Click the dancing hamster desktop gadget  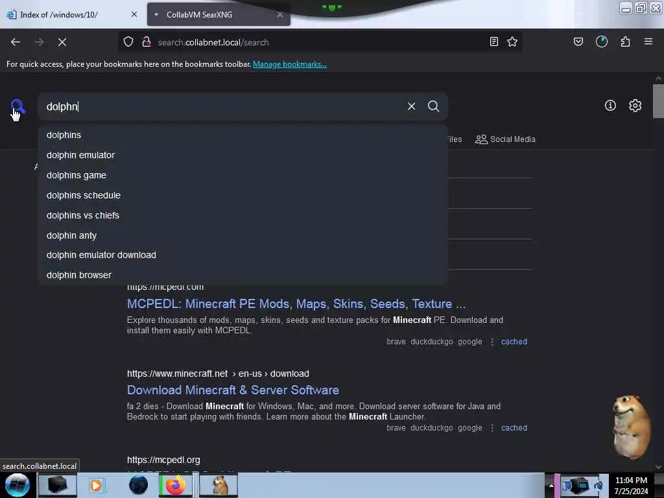point(631,427)
